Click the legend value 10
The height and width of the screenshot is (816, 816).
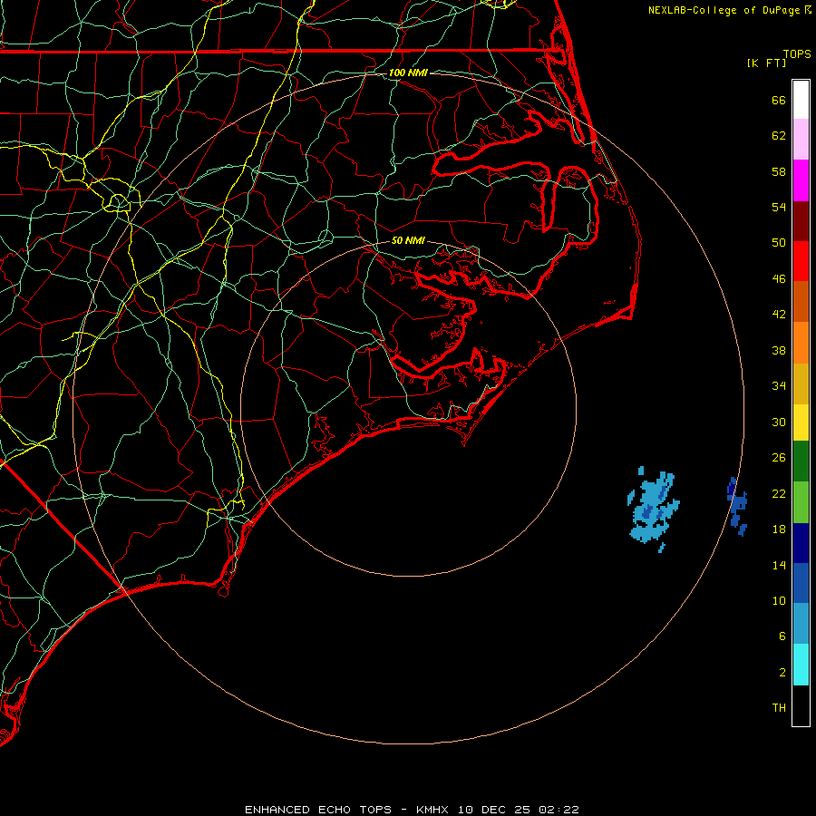pyautogui.click(x=779, y=601)
